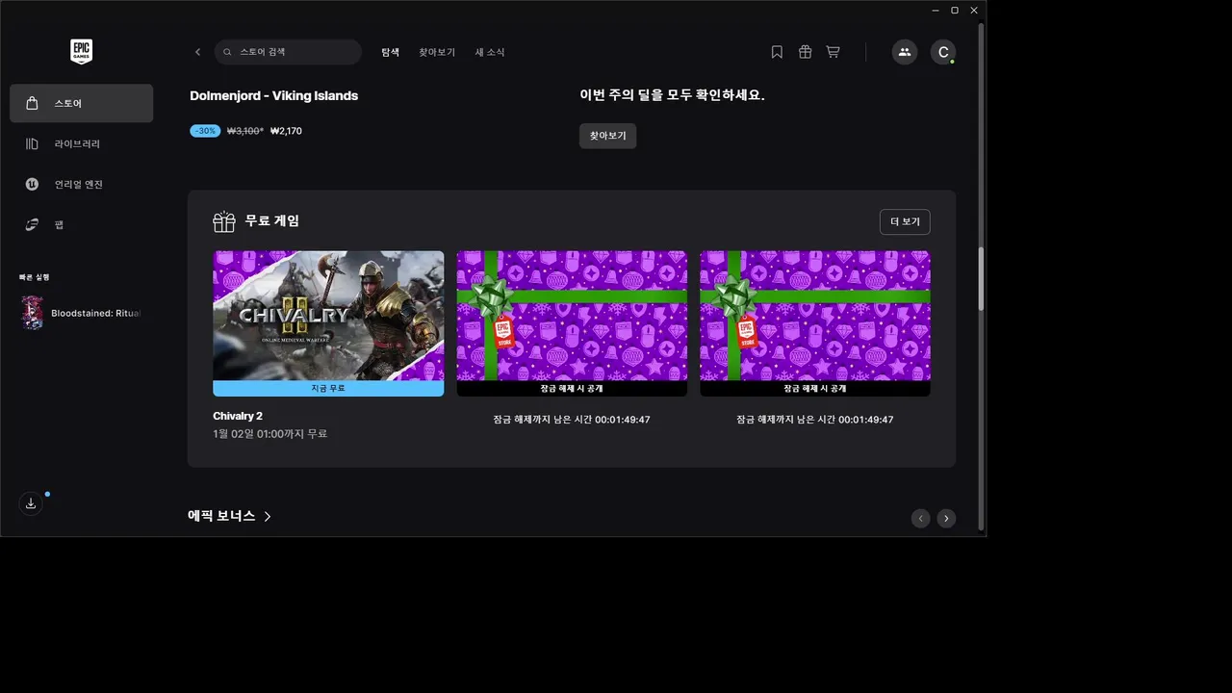
Task: Click the carousel next arrow
Action: click(x=946, y=518)
